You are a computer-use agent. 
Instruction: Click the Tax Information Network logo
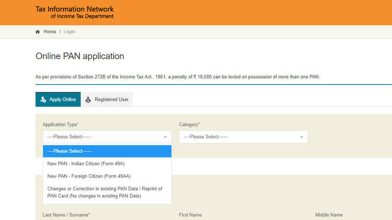[74, 12]
